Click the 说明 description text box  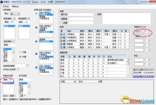pos(127,19)
